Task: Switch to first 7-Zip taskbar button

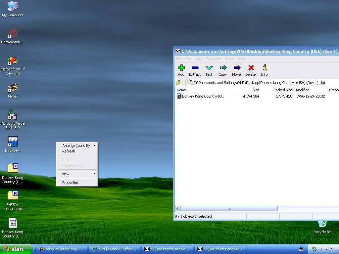Action: pyautogui.click(x=167, y=249)
